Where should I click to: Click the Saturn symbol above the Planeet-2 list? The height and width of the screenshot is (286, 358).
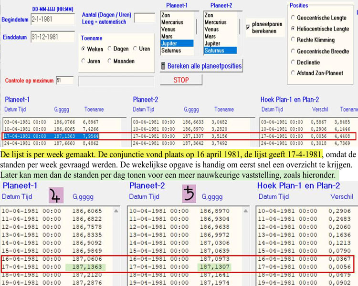(189, 194)
